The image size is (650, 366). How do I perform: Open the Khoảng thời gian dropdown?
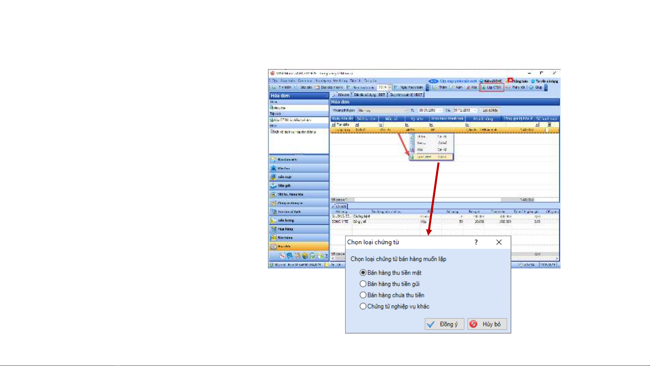pyautogui.click(x=405, y=110)
